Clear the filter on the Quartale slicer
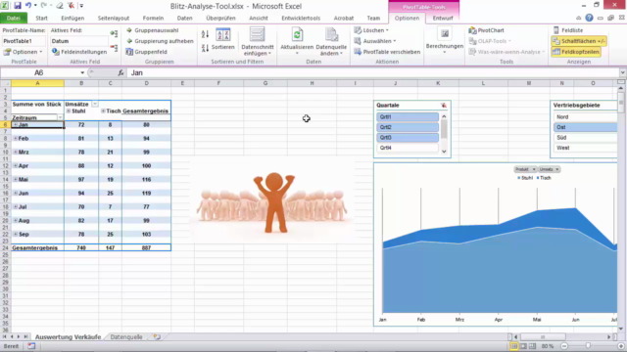 click(444, 105)
